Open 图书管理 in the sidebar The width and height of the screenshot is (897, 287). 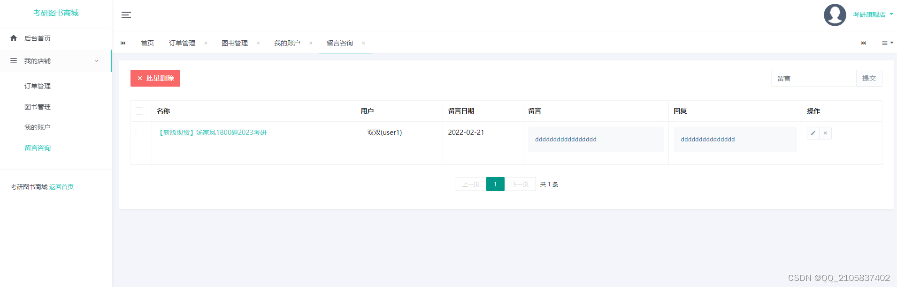(38, 107)
